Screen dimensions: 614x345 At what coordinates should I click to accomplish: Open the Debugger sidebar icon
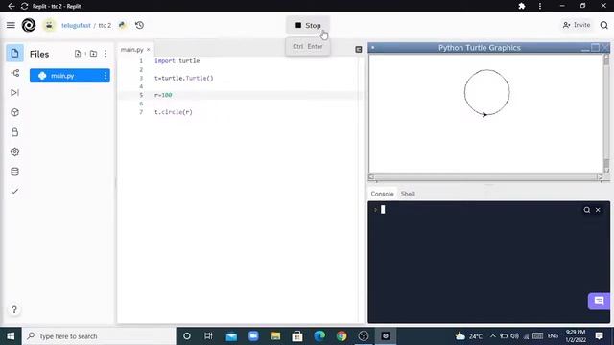click(x=15, y=93)
